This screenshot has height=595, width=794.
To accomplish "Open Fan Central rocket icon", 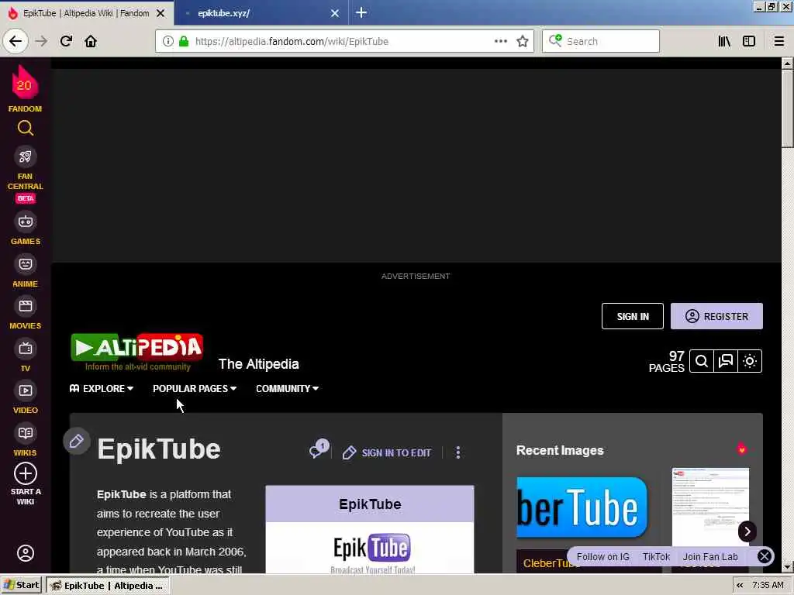I will coord(26,156).
